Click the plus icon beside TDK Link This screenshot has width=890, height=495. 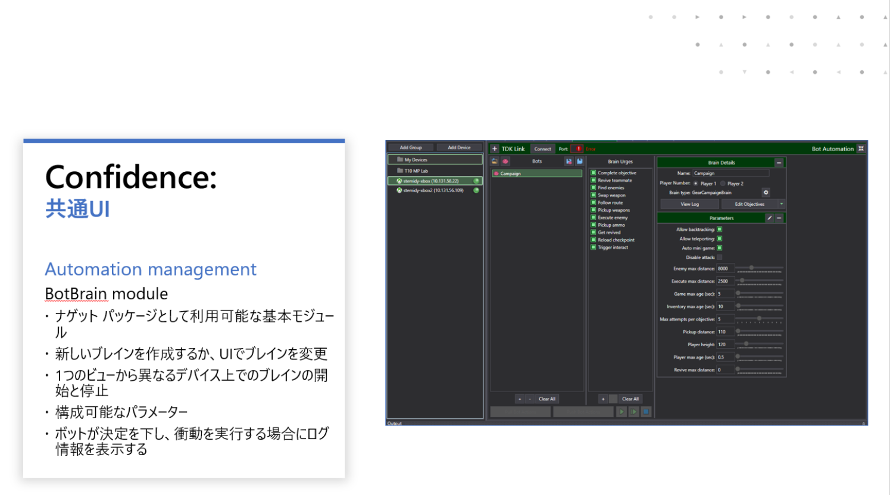tap(494, 149)
